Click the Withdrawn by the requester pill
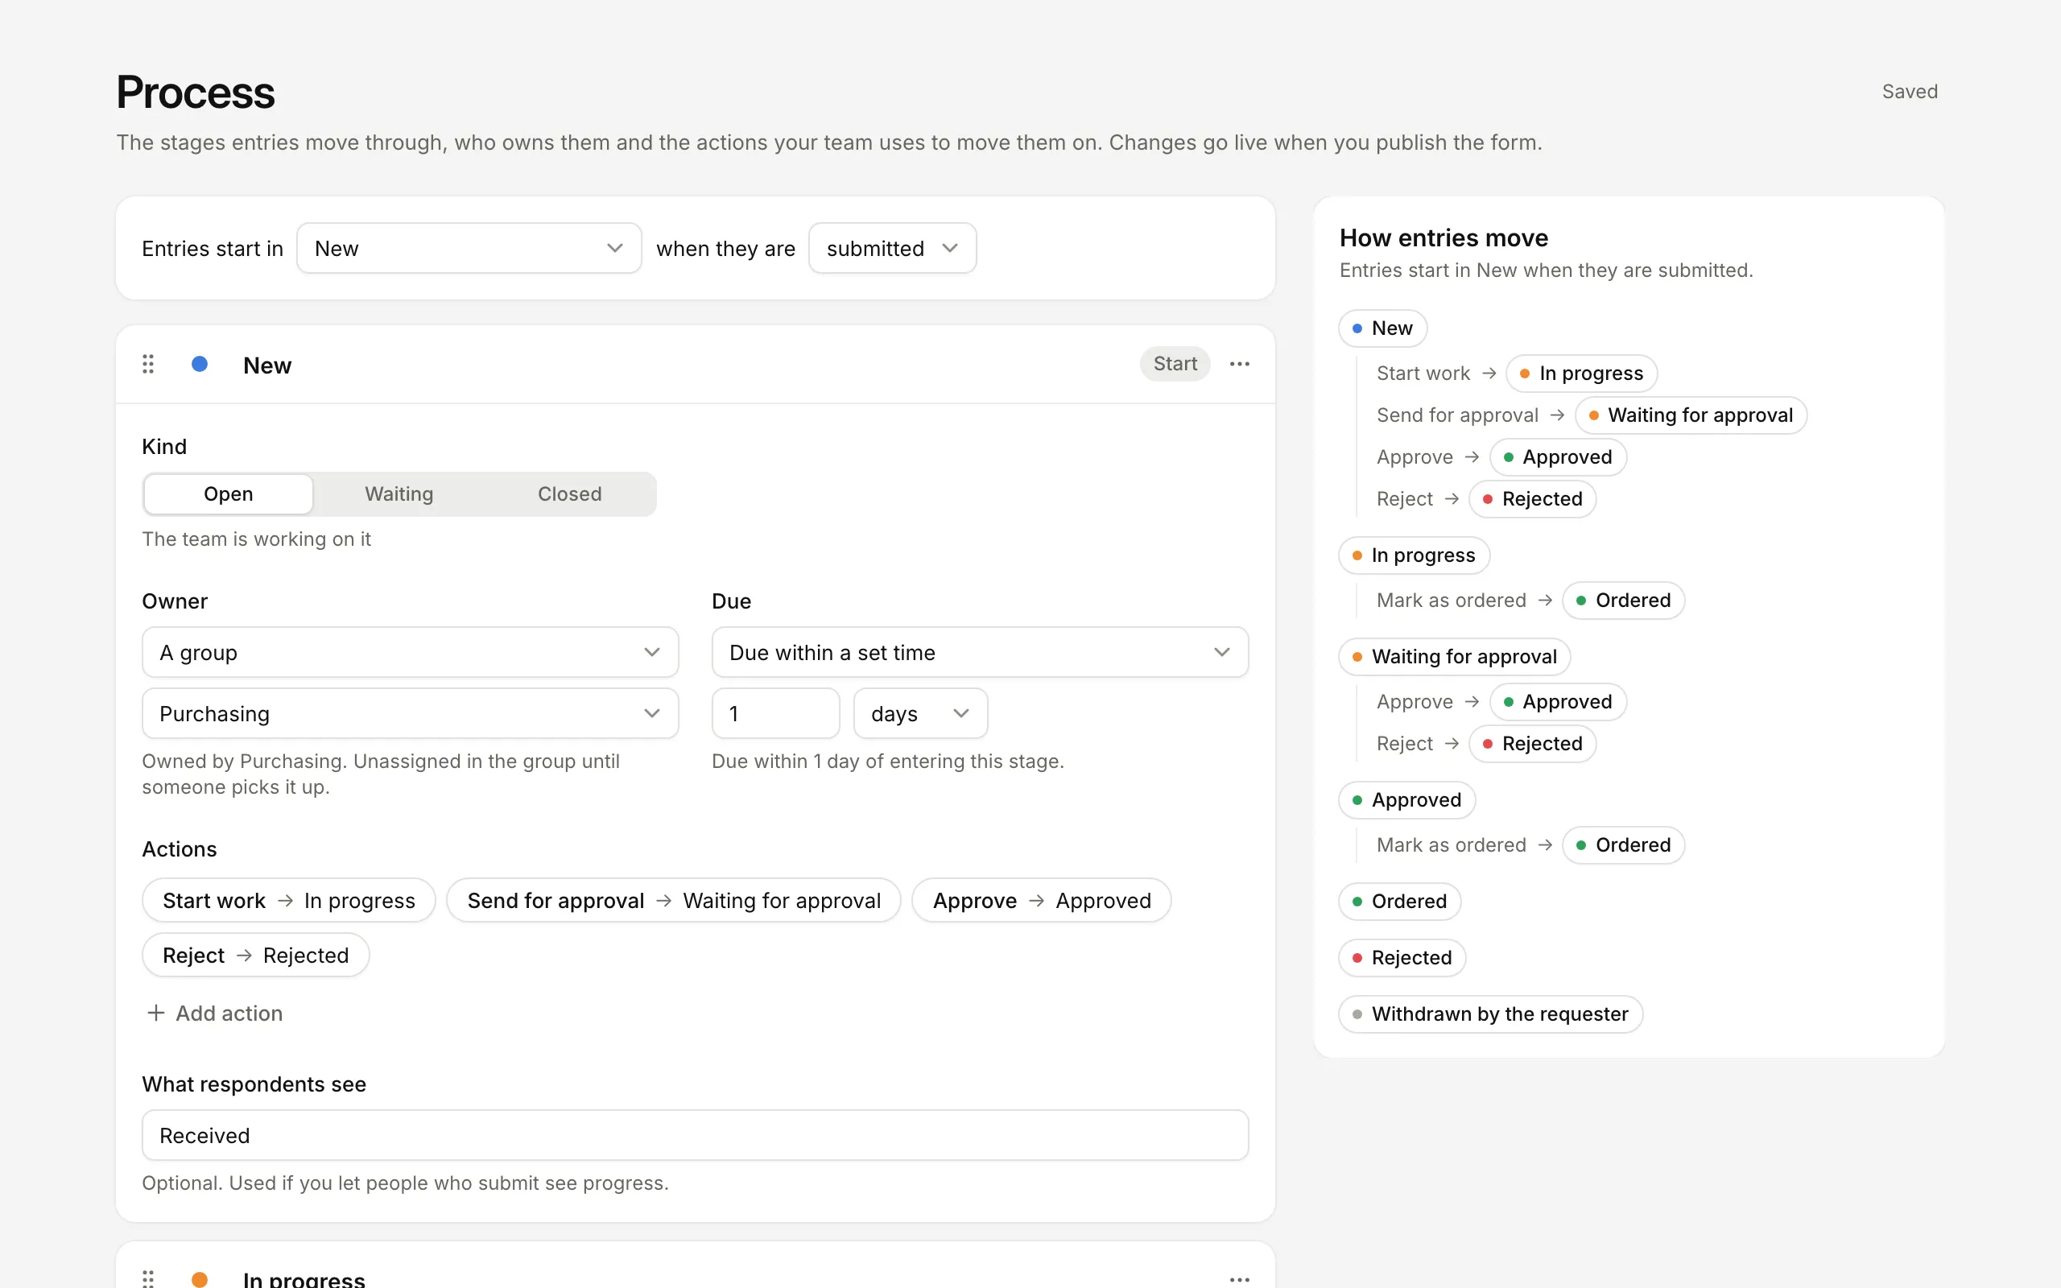This screenshot has height=1288, width=2061. coord(1490,1013)
